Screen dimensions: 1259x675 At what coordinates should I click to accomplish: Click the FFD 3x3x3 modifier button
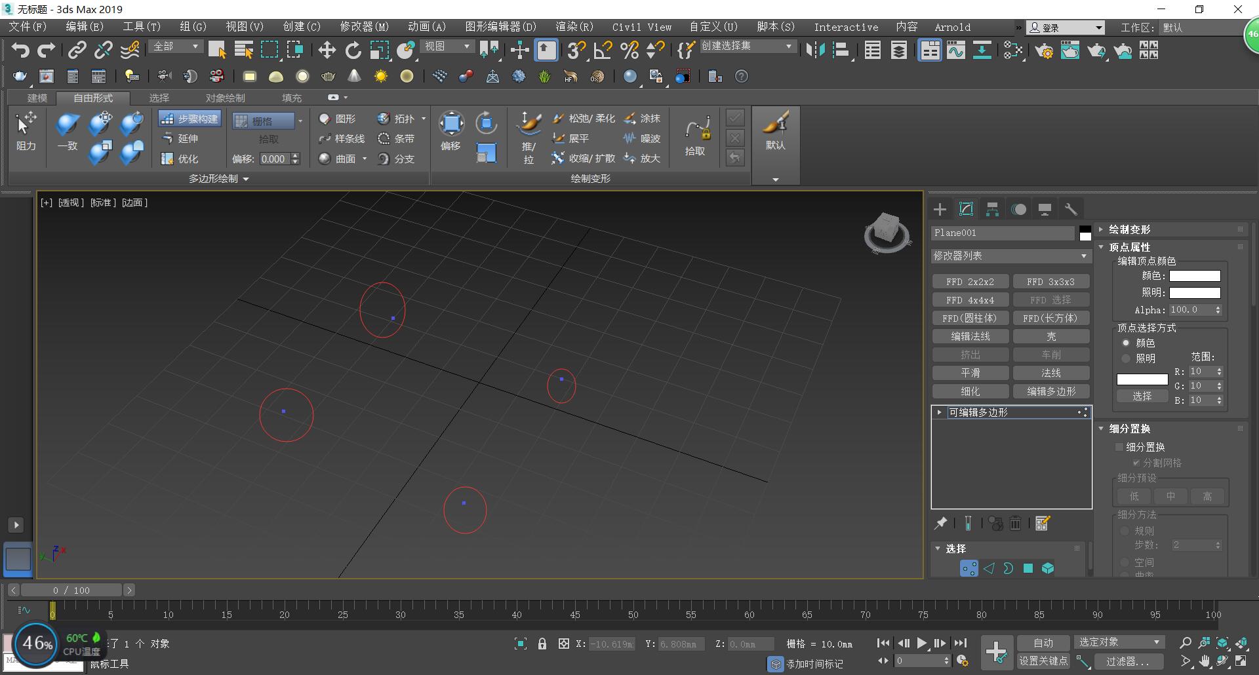1050,282
